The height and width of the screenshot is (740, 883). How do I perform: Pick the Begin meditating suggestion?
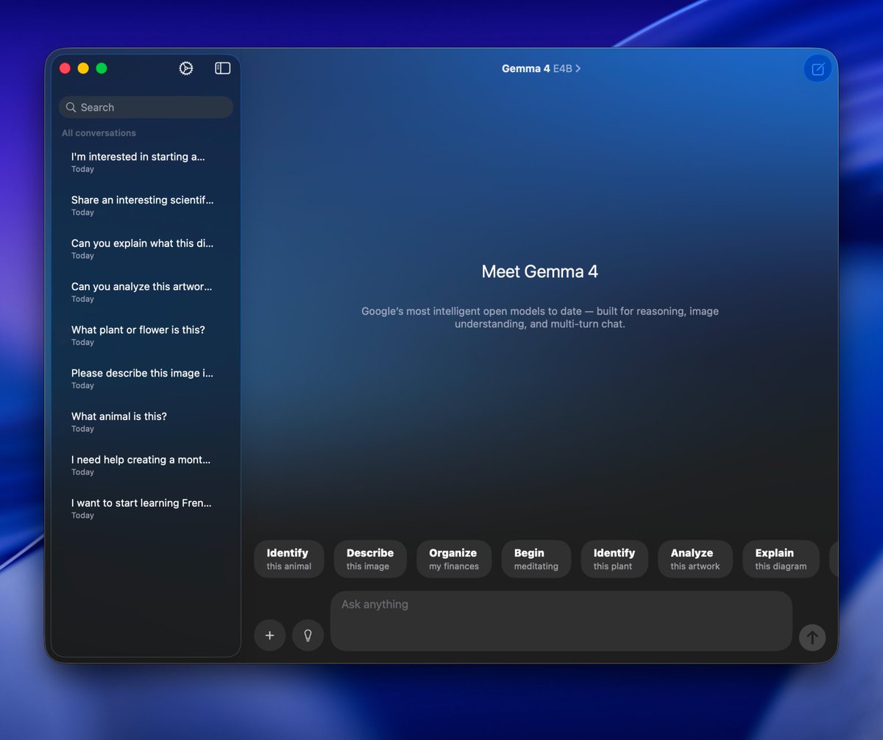click(x=536, y=559)
